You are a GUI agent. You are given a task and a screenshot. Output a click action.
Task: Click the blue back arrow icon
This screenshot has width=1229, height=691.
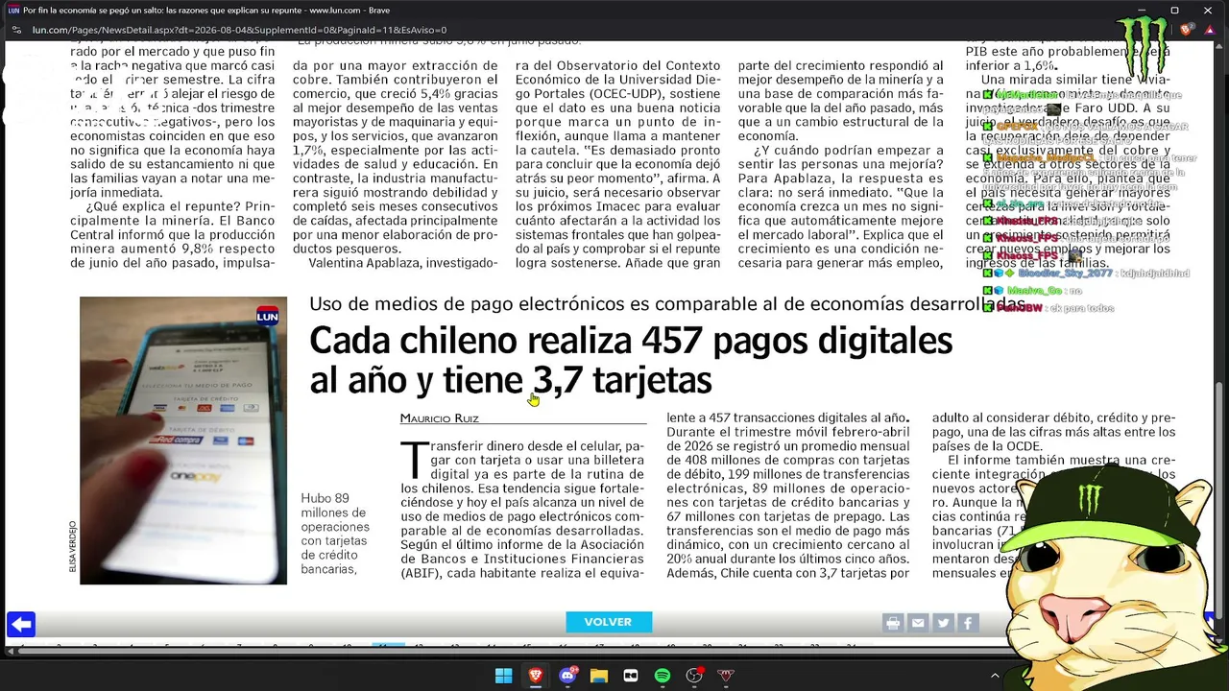point(21,624)
